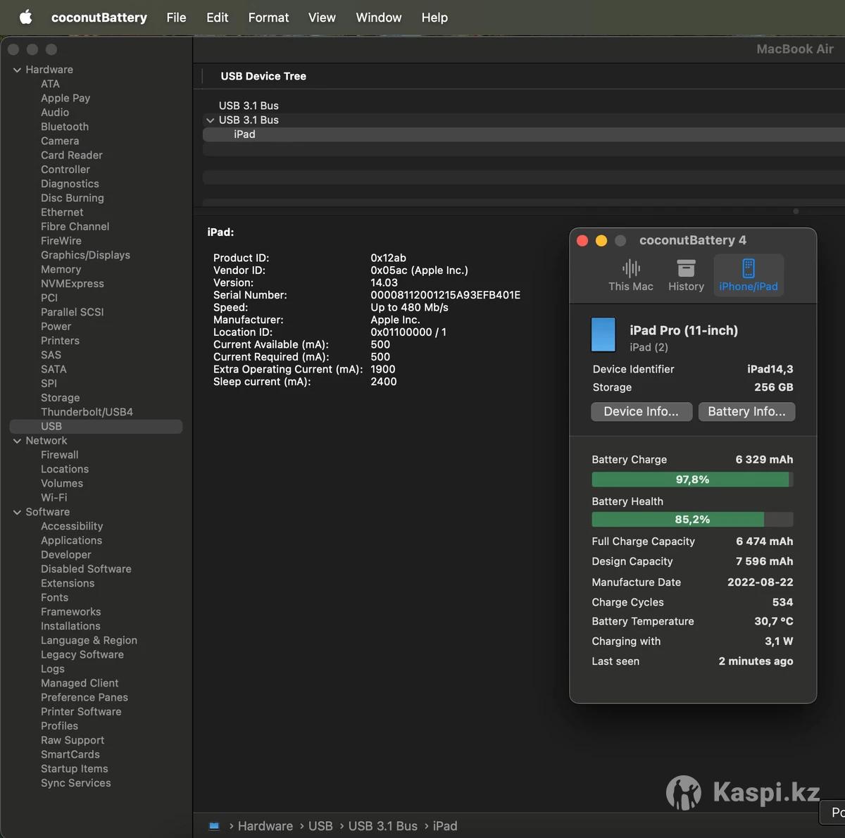Viewport: 845px width, 838px height.
Task: Click the iPad Pro device icon
Action: pos(603,334)
